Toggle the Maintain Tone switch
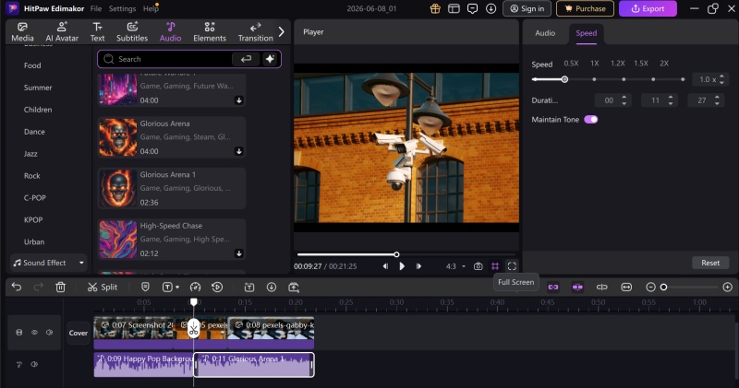 [590, 120]
